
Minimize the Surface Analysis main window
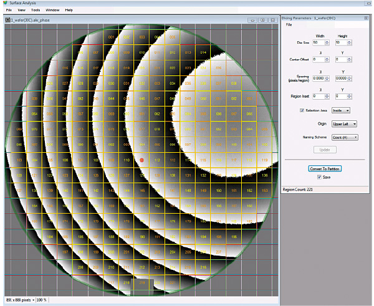[x=368, y=3]
